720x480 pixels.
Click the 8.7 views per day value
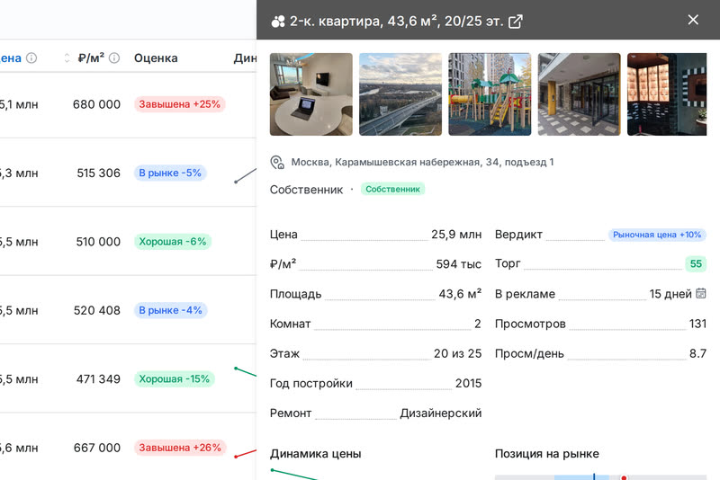[697, 353]
